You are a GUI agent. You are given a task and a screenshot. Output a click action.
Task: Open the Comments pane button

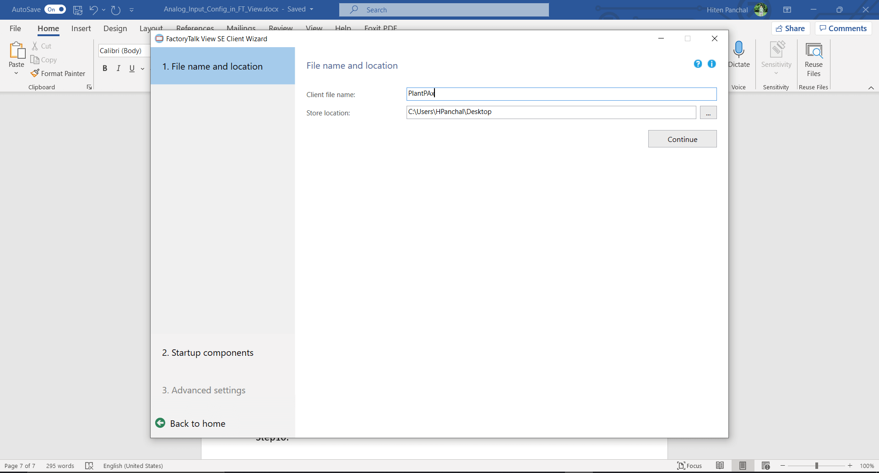(x=843, y=28)
